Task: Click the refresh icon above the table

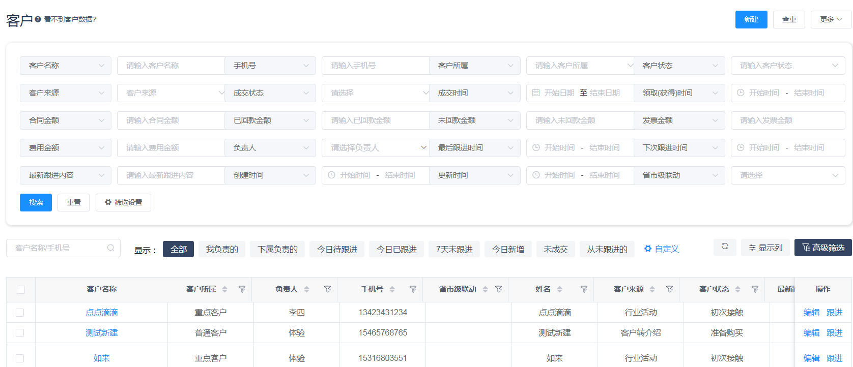Action: coord(725,247)
